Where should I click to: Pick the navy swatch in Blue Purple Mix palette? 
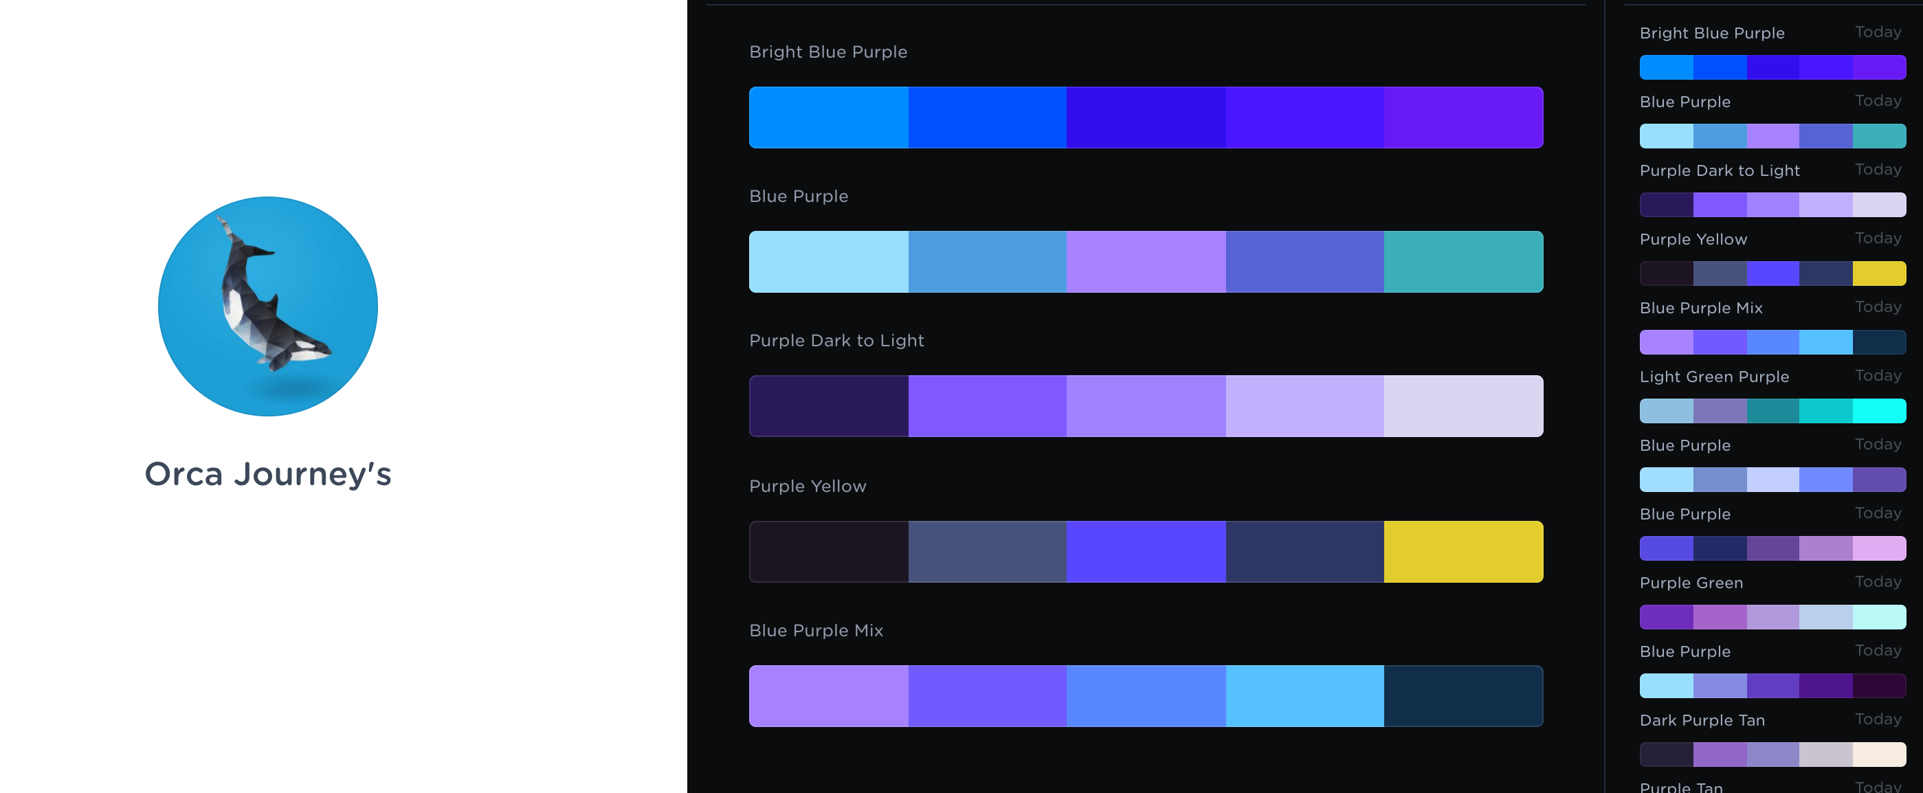coord(1463,696)
